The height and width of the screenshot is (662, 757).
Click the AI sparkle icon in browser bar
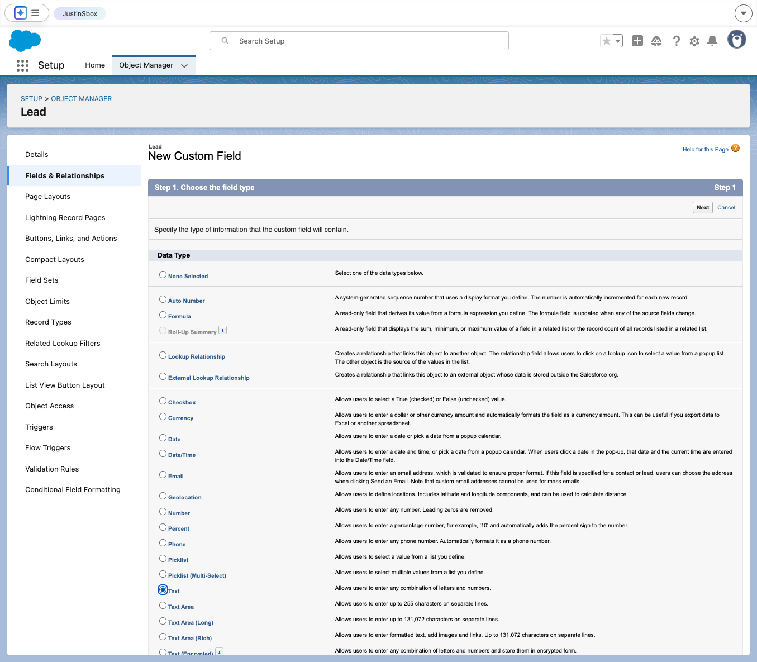[21, 13]
